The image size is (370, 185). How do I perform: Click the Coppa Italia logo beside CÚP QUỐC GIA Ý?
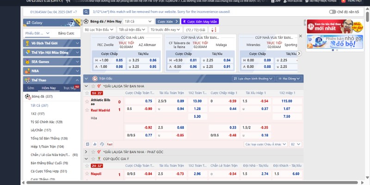[99, 159]
